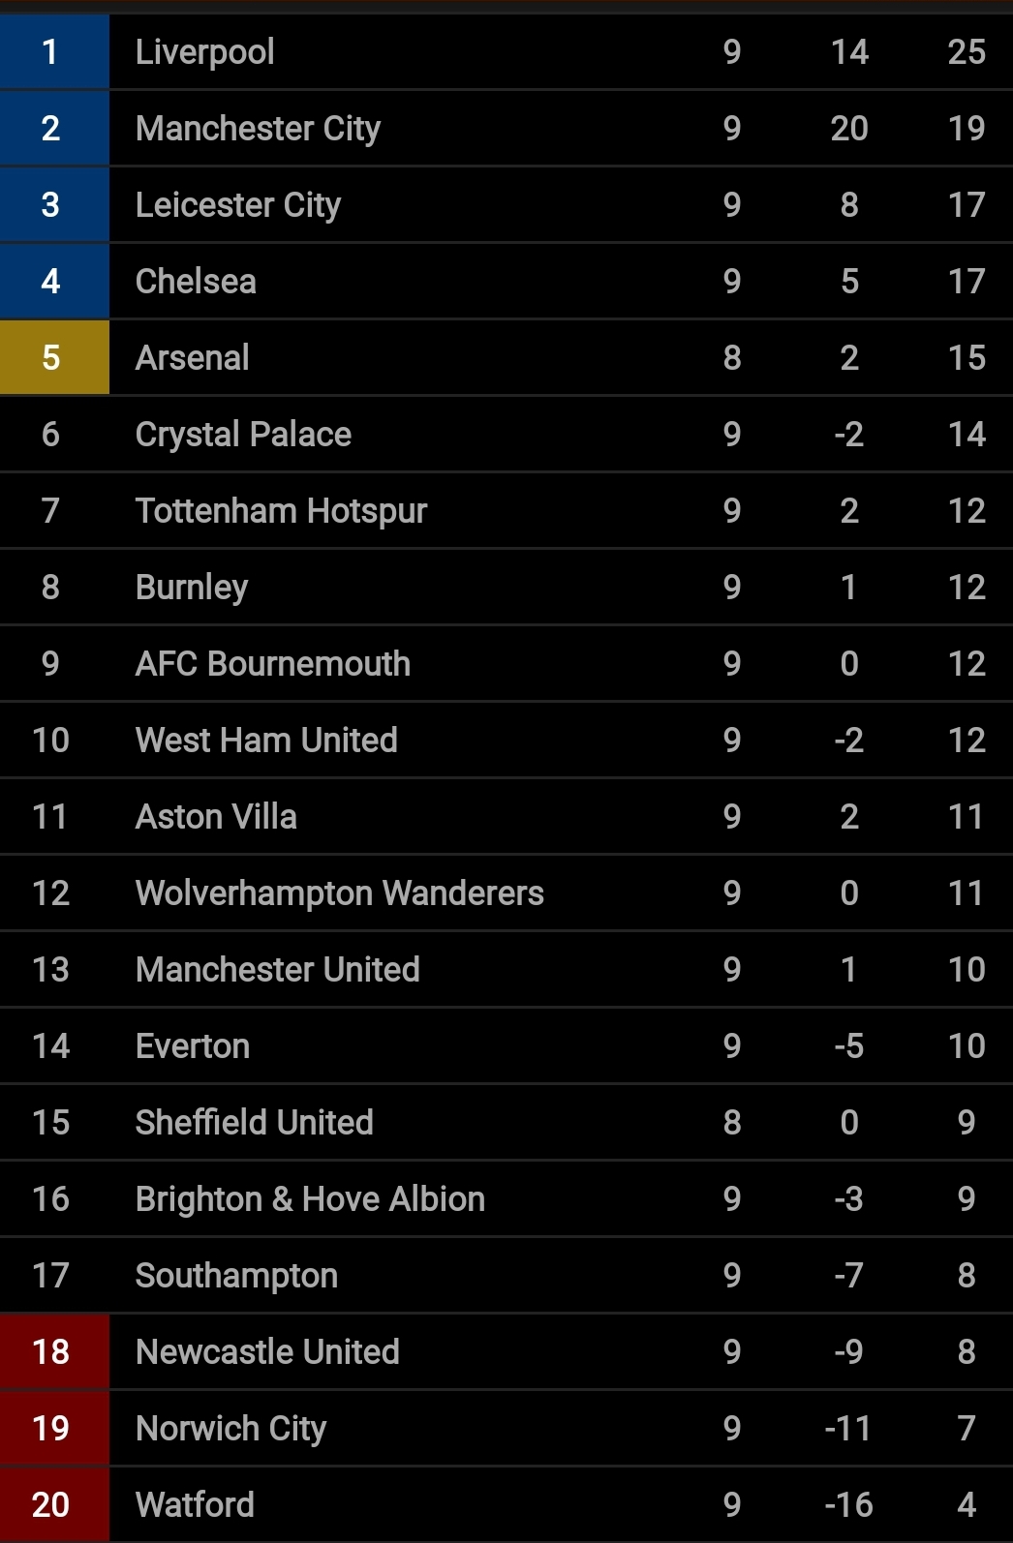Click Brighton & Hove Albion team name

(x=310, y=1198)
